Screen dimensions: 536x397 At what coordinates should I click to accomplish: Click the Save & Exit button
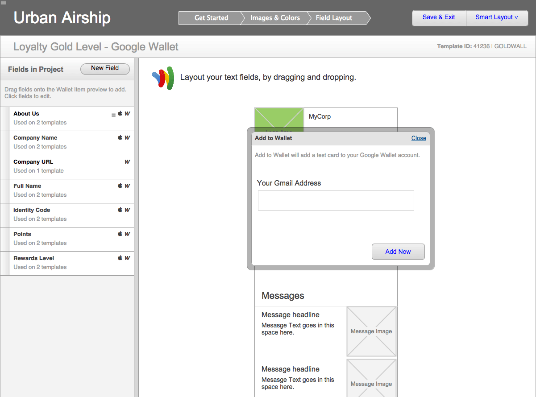[x=439, y=18]
